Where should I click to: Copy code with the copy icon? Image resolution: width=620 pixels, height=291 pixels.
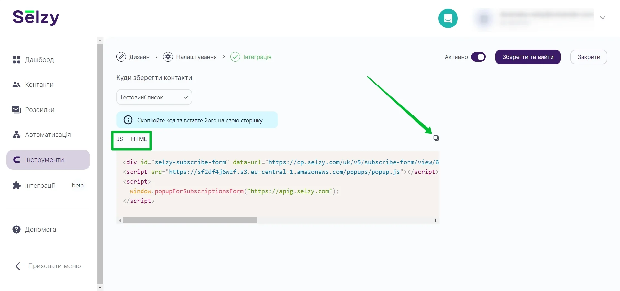[x=436, y=138]
